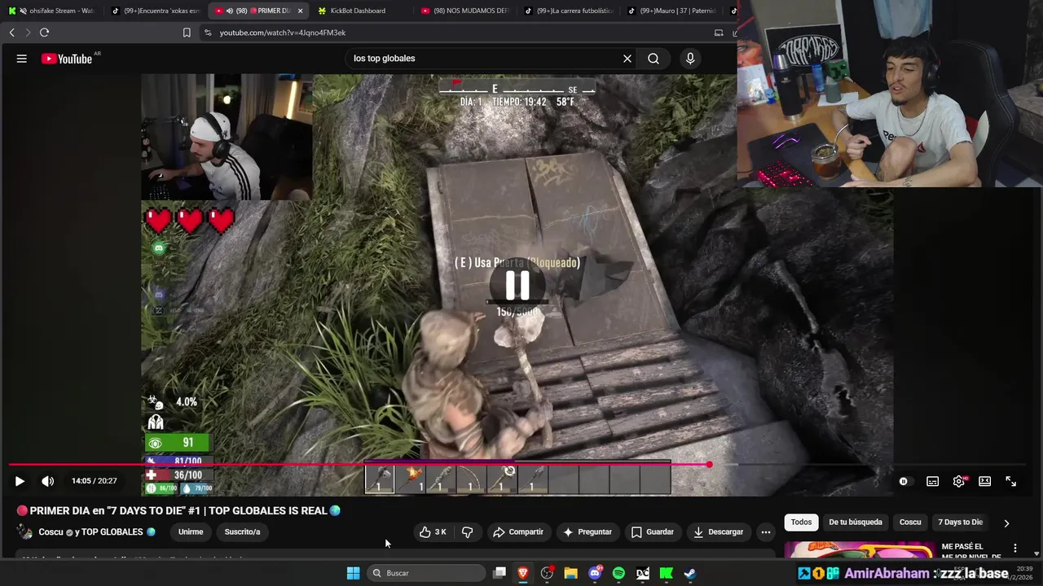Run search with the magnifier button
1043x586 pixels.
click(x=654, y=59)
